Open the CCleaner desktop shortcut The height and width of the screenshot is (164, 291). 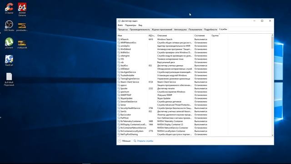[x=9, y=8]
